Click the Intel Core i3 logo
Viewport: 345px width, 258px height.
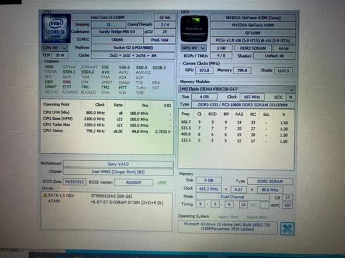[56, 29]
